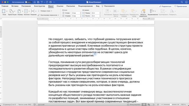
Task: Click the zoom out minus button
Action: coord(162,105)
